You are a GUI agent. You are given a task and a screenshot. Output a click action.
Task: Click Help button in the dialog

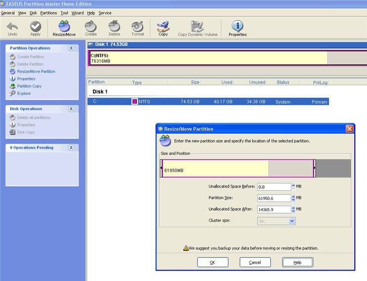pos(297,262)
